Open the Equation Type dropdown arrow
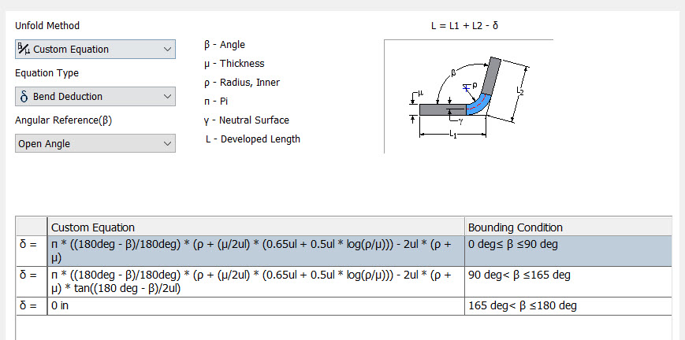The image size is (685, 340). (167, 97)
